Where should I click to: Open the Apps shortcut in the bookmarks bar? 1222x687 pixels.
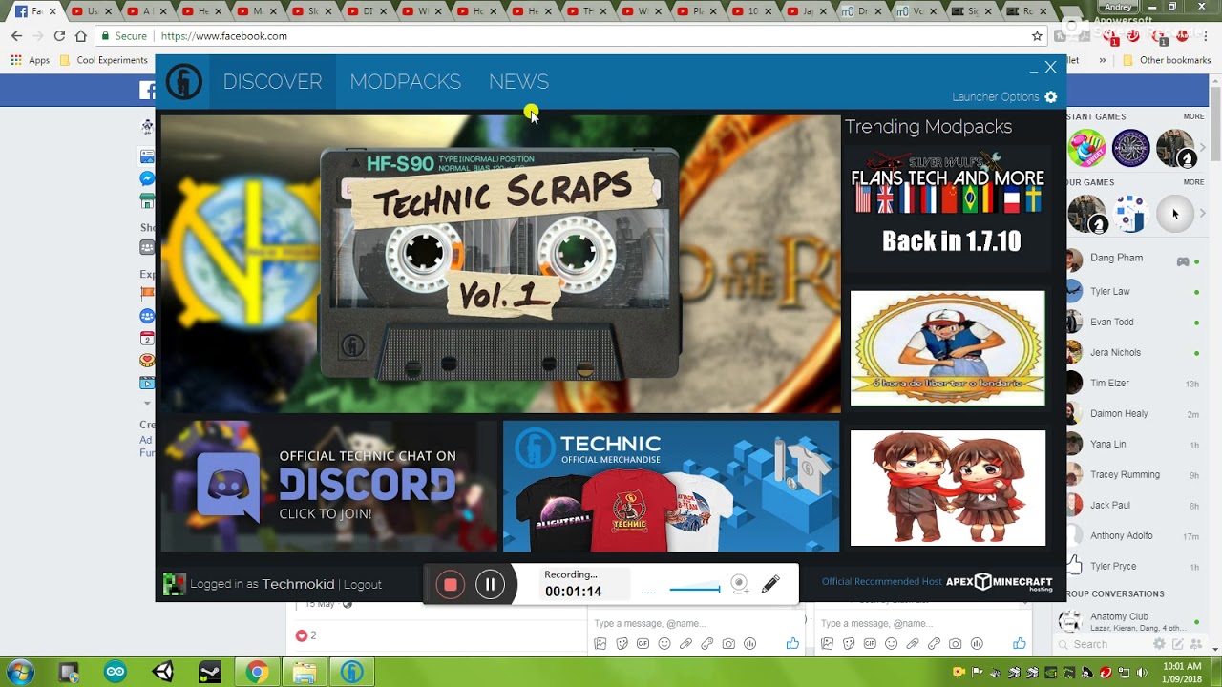coord(30,60)
